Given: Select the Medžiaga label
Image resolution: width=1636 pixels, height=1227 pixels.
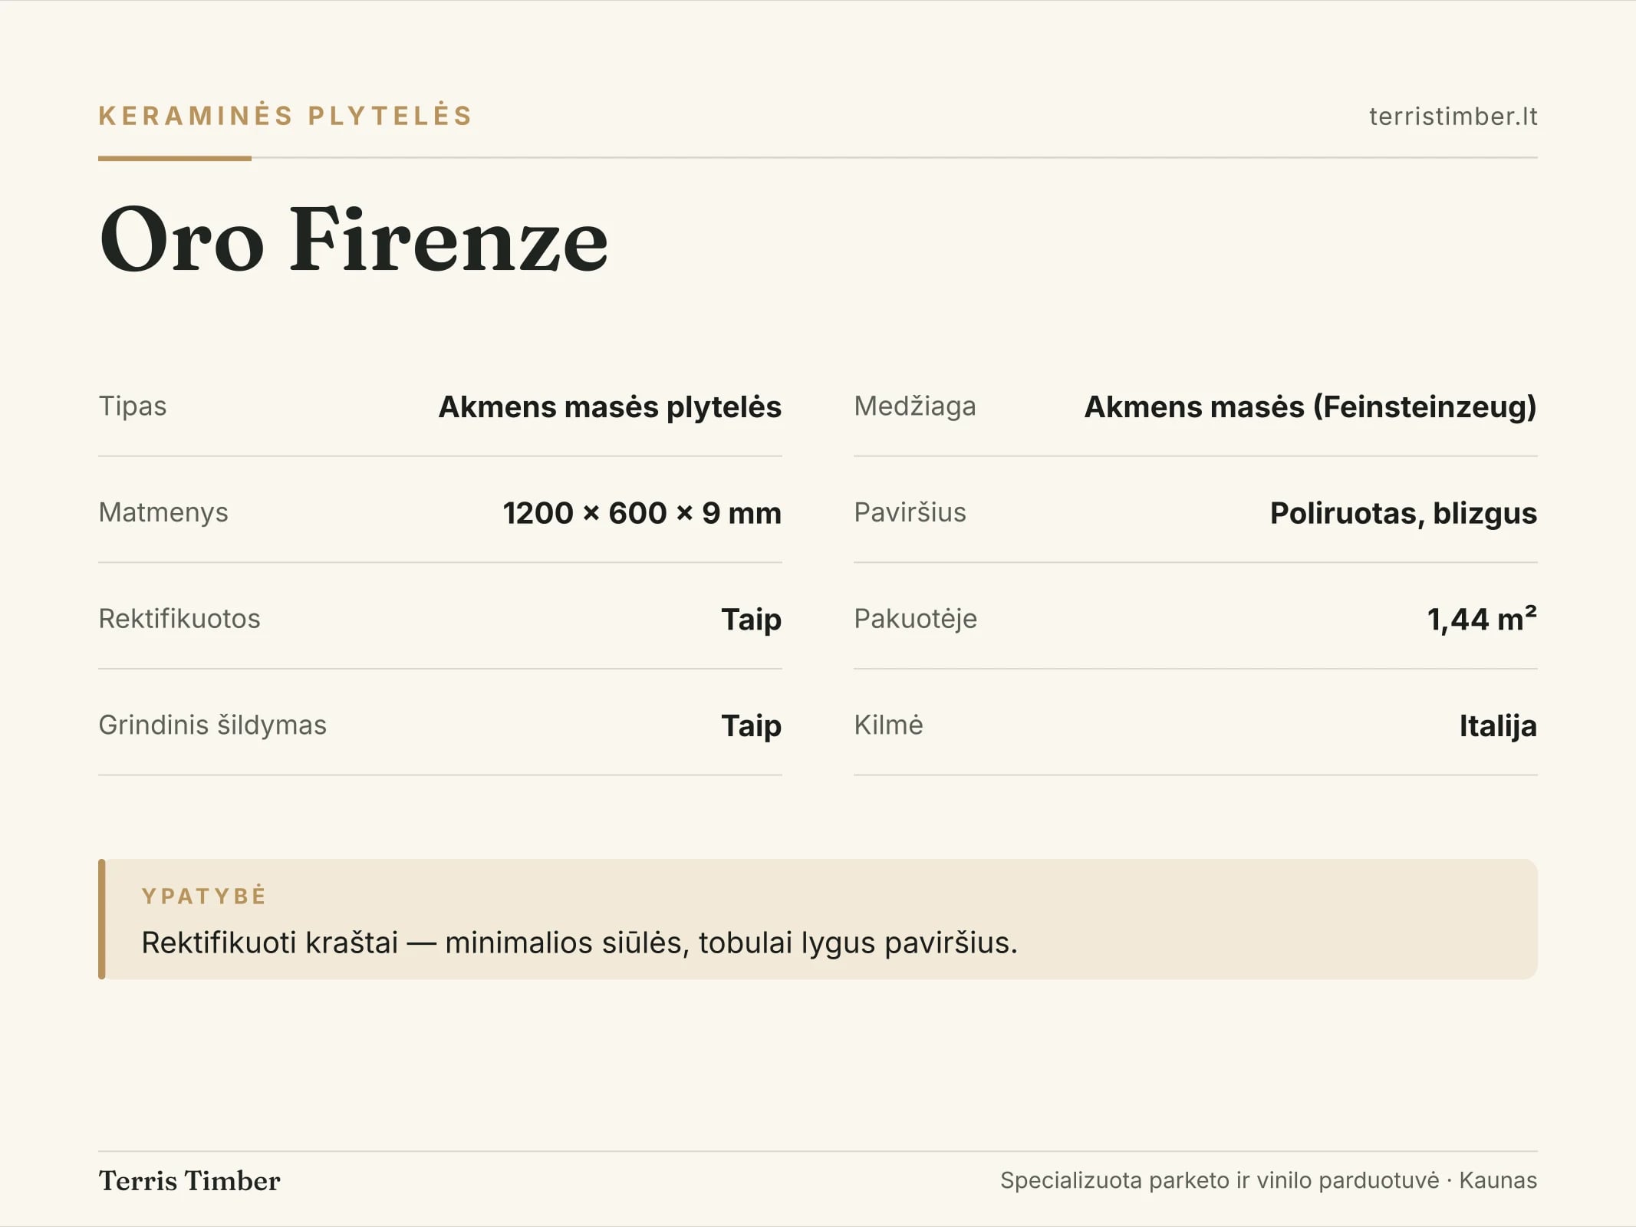Looking at the screenshot, I should pyautogui.click(x=915, y=406).
